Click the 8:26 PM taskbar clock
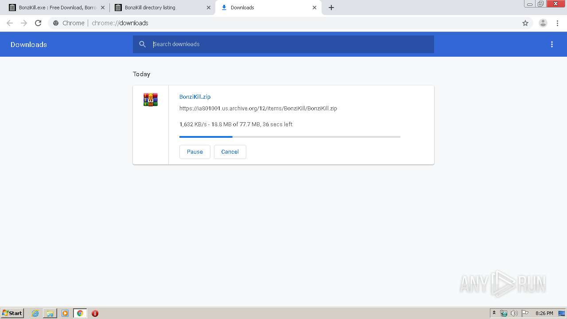The image size is (567, 319). click(544, 313)
